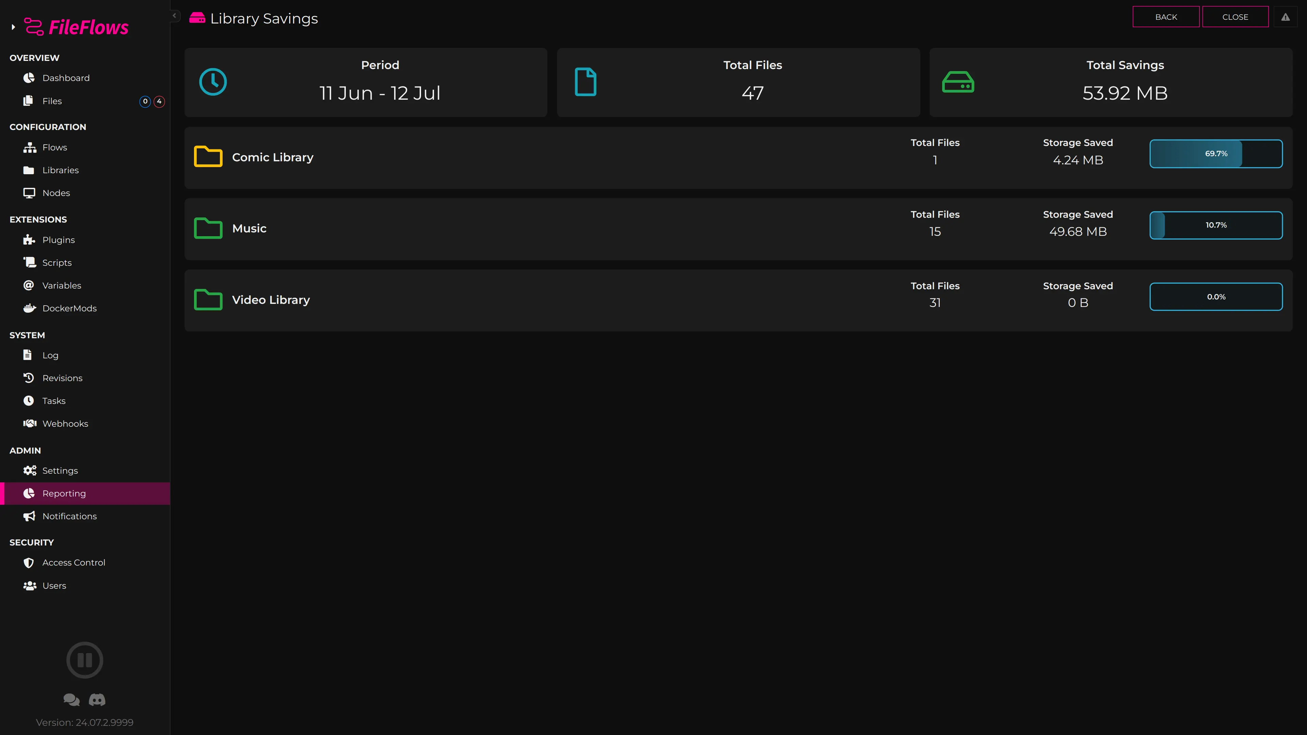Open the Webhooks page
Image resolution: width=1307 pixels, height=735 pixels.
coord(85,424)
